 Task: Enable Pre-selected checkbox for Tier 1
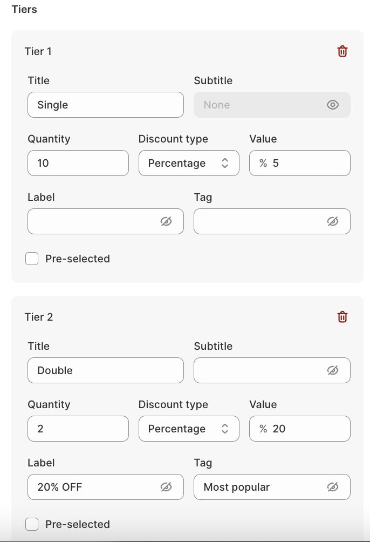pyautogui.click(x=32, y=259)
